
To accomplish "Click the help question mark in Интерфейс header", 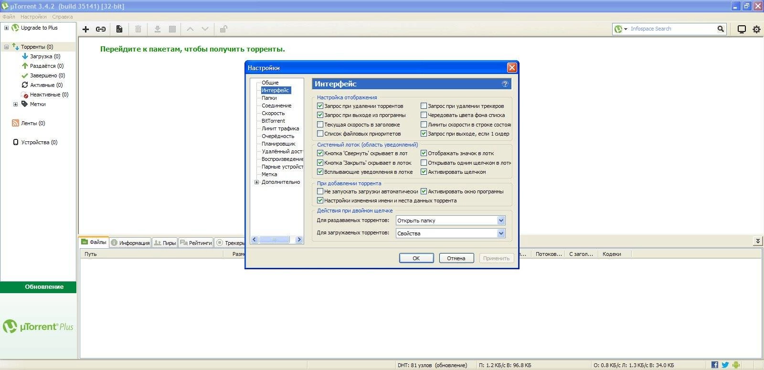I will tap(505, 84).
